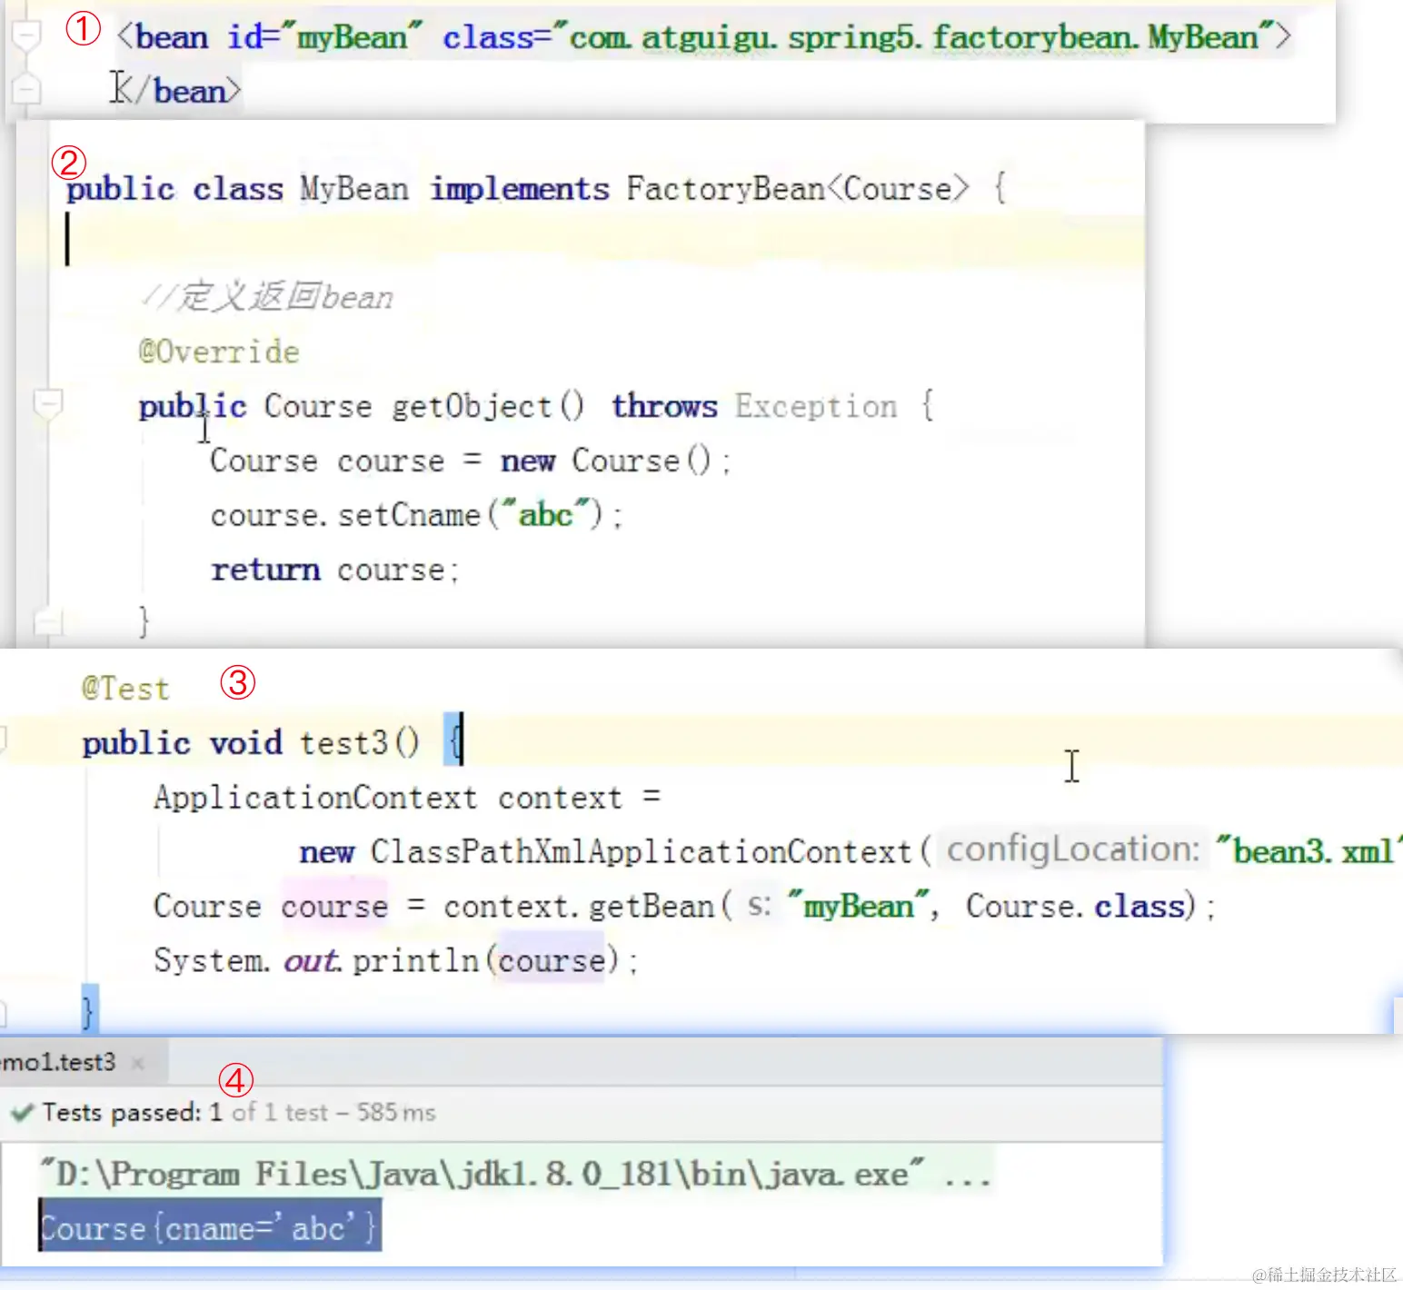Click the "Tests passed: 1" status text
The image size is (1403, 1290).
tap(133, 1113)
